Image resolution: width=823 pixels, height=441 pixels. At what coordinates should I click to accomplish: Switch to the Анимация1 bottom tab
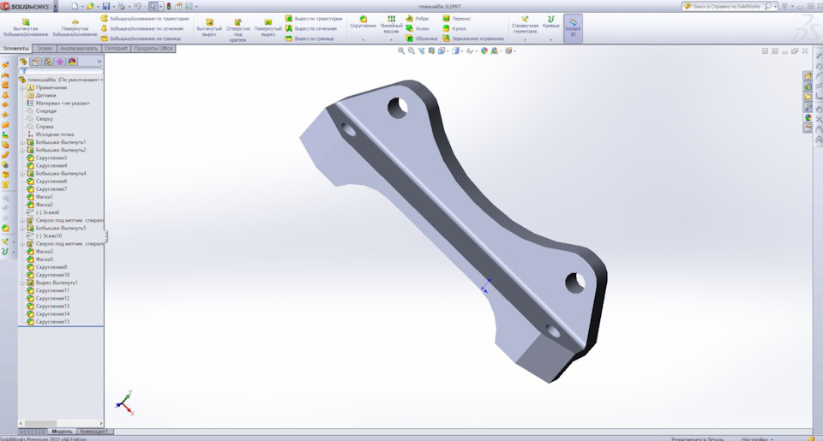[x=94, y=432]
